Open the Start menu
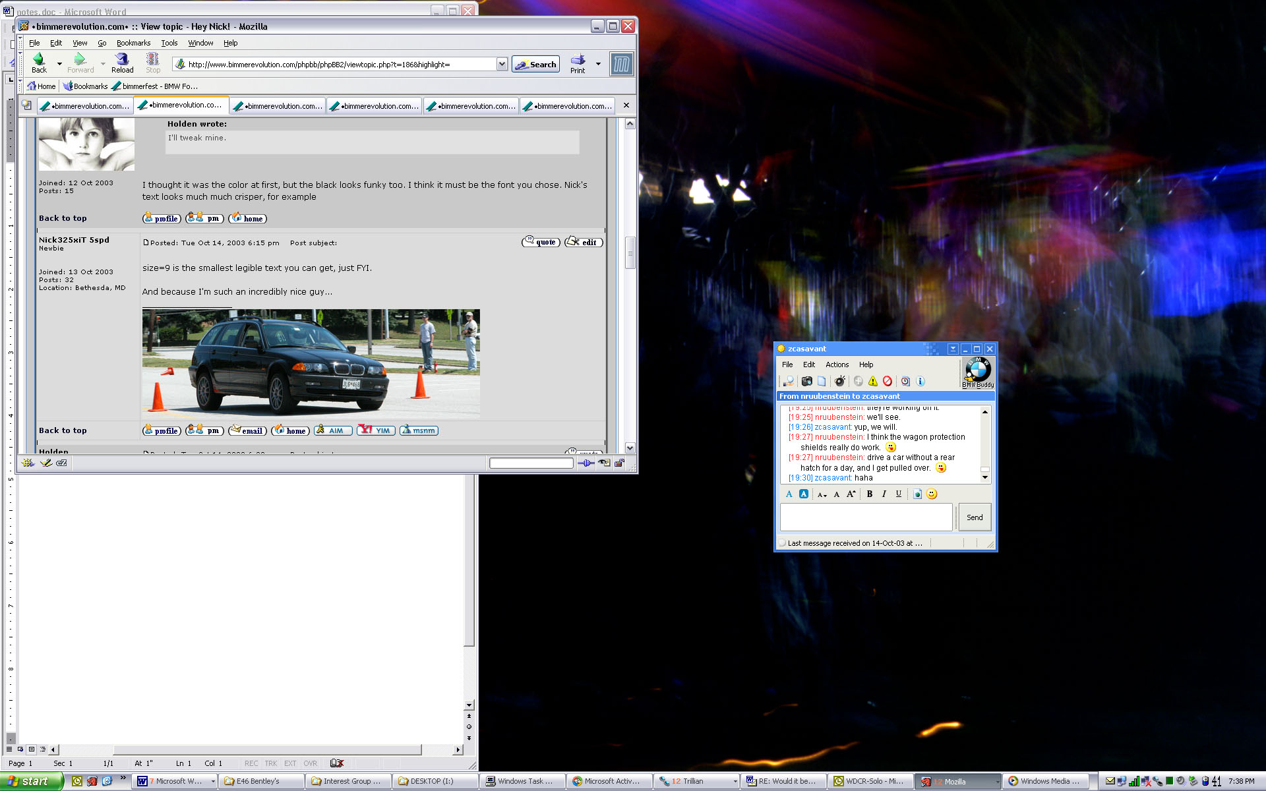 [32, 781]
